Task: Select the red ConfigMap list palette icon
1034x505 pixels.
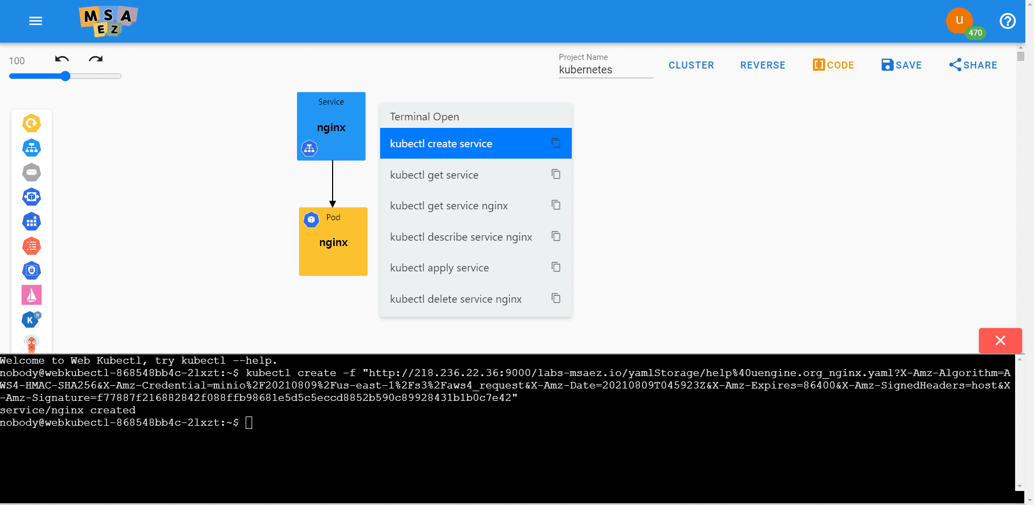Action: (31, 246)
